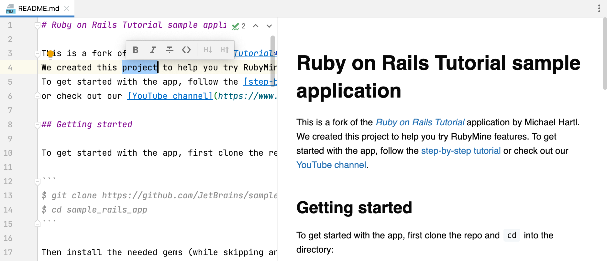The width and height of the screenshot is (607, 261).
Task: Follow the step-by-step tutorial link in preview
Action: click(x=461, y=151)
